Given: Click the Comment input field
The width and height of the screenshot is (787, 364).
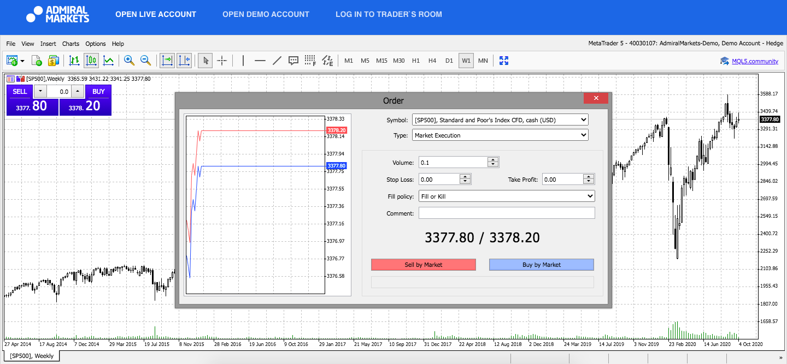Looking at the screenshot, I should (507, 213).
